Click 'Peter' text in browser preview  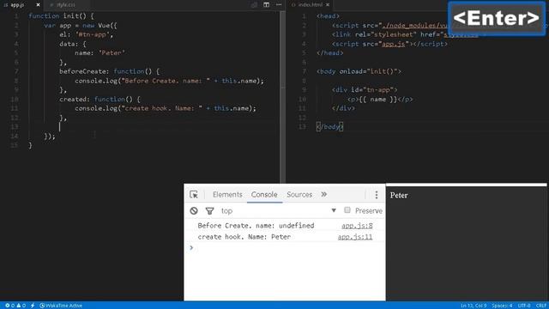pyautogui.click(x=399, y=196)
